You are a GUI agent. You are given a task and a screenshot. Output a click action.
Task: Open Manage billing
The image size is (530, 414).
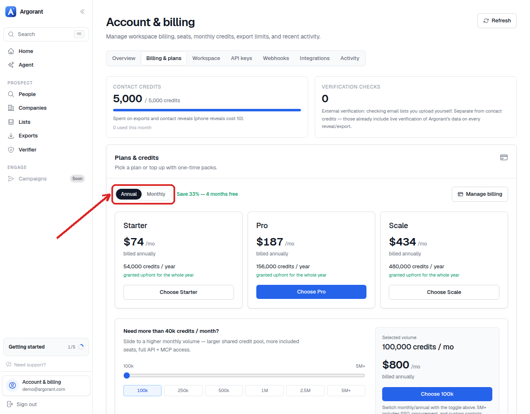(x=480, y=194)
